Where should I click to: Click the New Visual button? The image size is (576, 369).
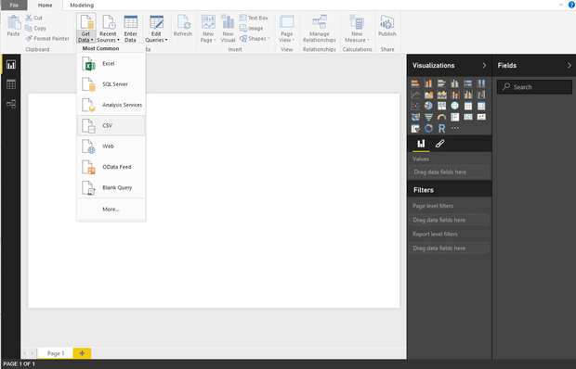coord(228,28)
